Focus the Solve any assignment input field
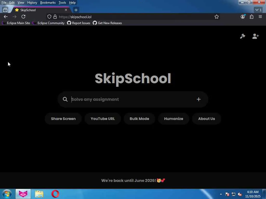Image resolution: width=266 pixels, height=199 pixels. click(132, 99)
